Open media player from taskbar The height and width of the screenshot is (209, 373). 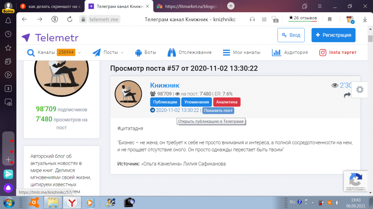(90, 203)
